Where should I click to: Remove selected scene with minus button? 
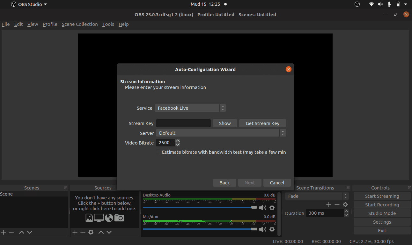point(11,232)
